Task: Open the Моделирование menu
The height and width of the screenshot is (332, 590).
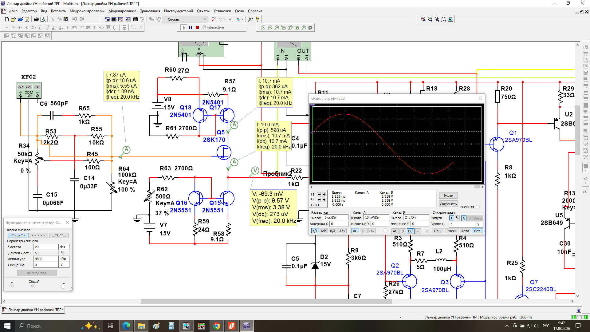Action: click(122, 11)
